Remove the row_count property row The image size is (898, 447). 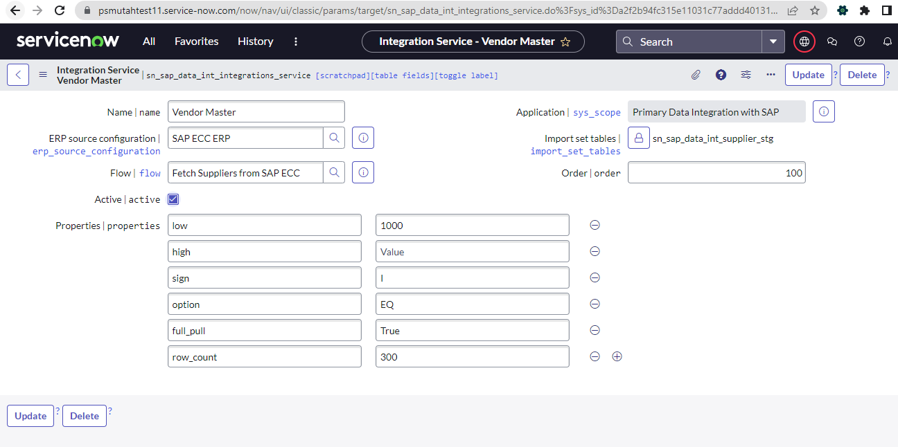point(595,356)
